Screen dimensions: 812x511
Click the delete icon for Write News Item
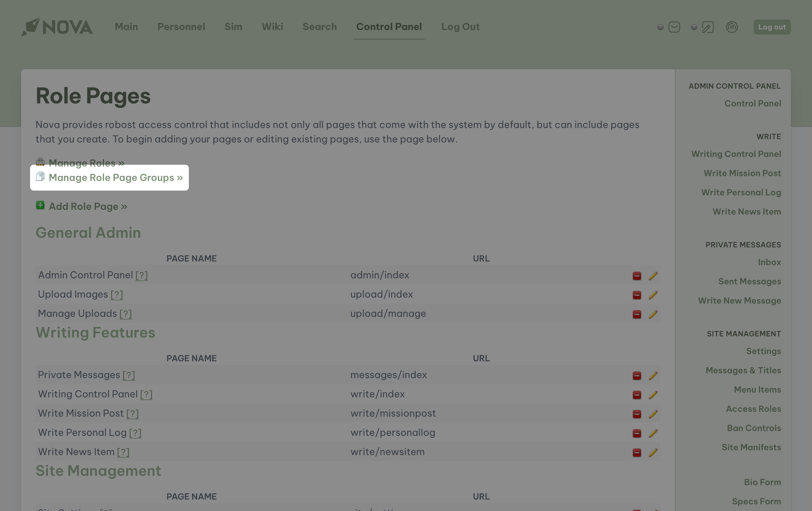pos(637,452)
